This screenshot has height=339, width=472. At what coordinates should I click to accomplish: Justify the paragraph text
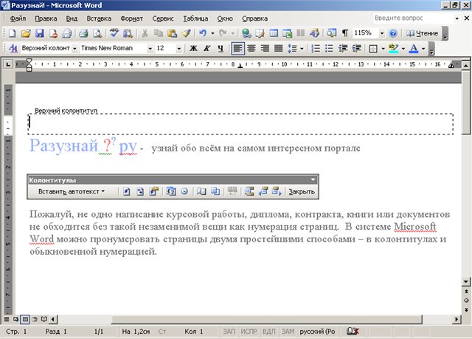click(x=279, y=48)
